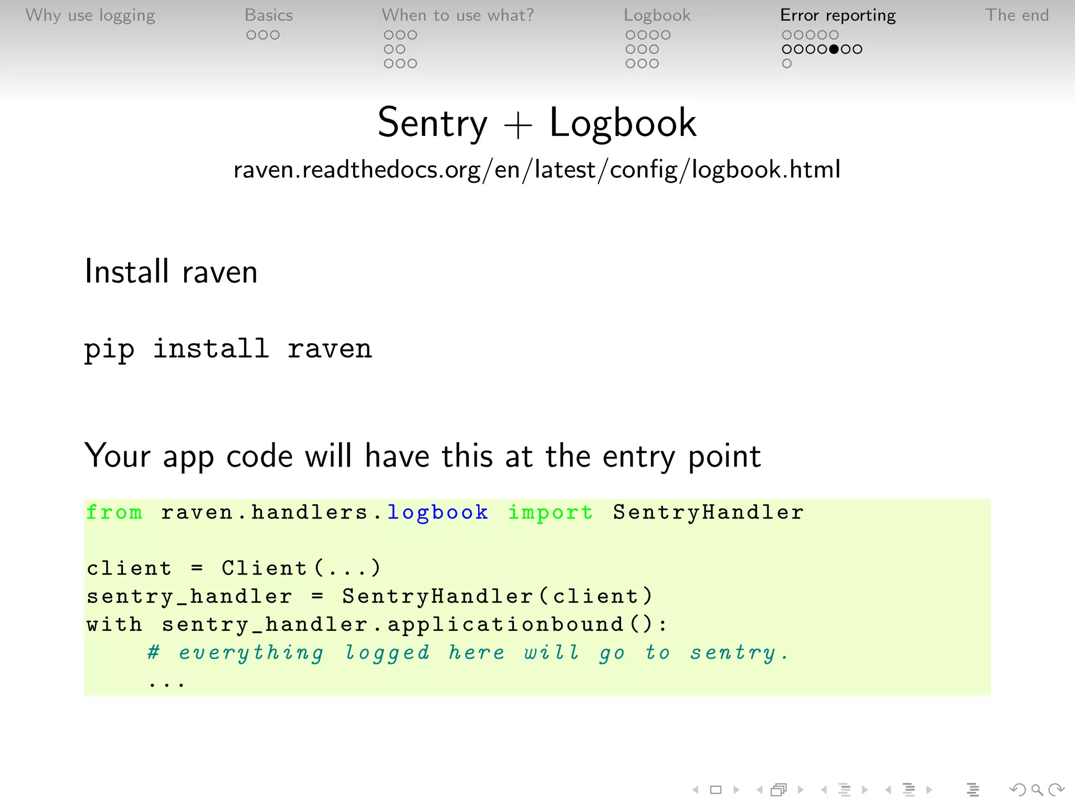The image size is (1075, 806).
Task: Click 'pip install raven' command text
Action: [x=228, y=350]
